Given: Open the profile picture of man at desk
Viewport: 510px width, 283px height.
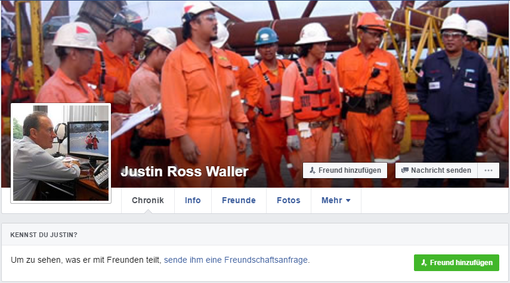Looking at the screenshot, I should [x=61, y=153].
